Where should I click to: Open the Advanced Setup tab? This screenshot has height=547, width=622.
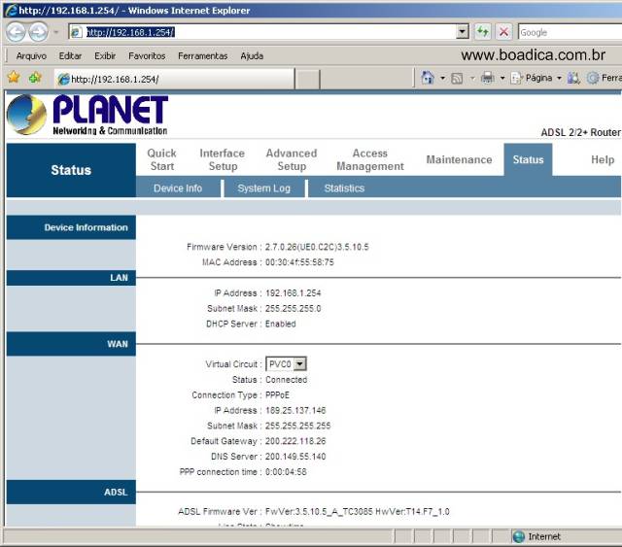click(x=292, y=159)
